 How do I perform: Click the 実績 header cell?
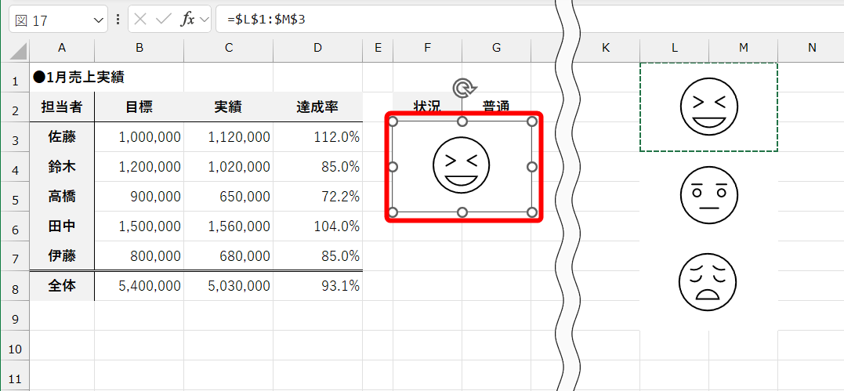[x=229, y=107]
